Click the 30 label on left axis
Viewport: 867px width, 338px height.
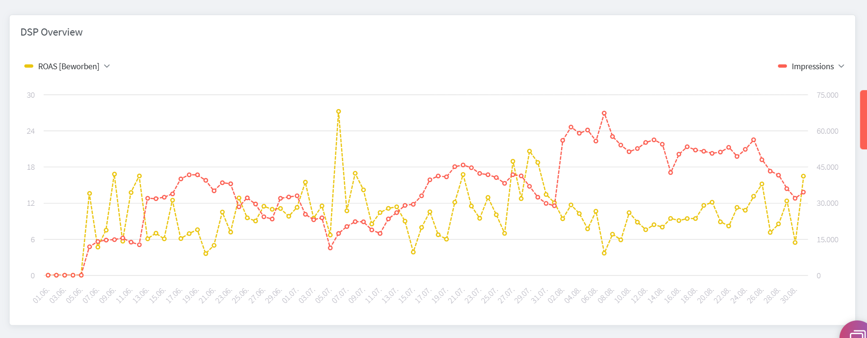pos(31,95)
